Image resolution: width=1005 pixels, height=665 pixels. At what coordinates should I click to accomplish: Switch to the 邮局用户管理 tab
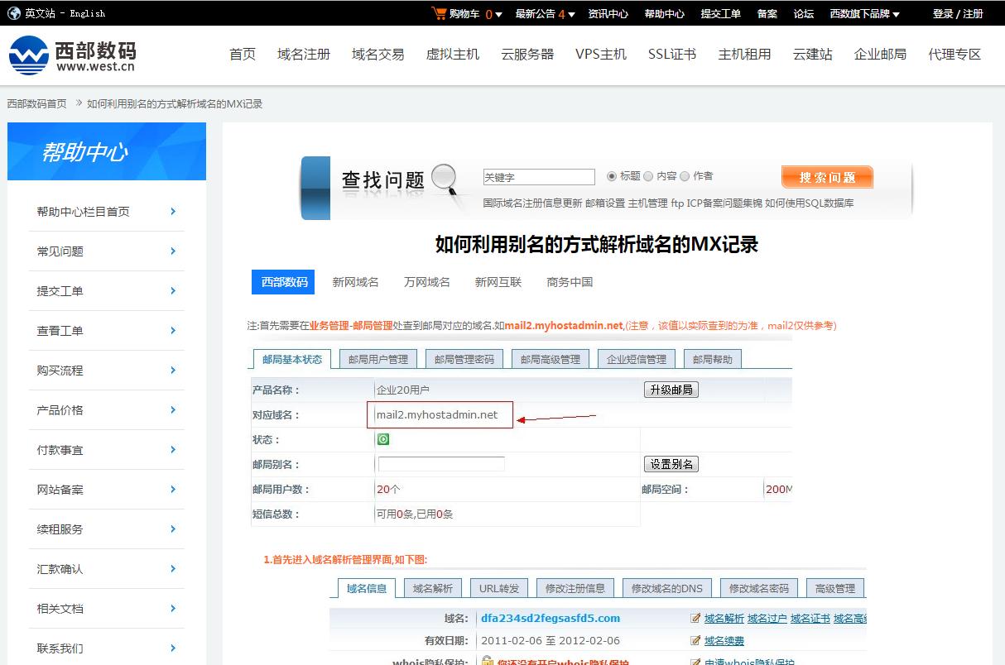378,358
